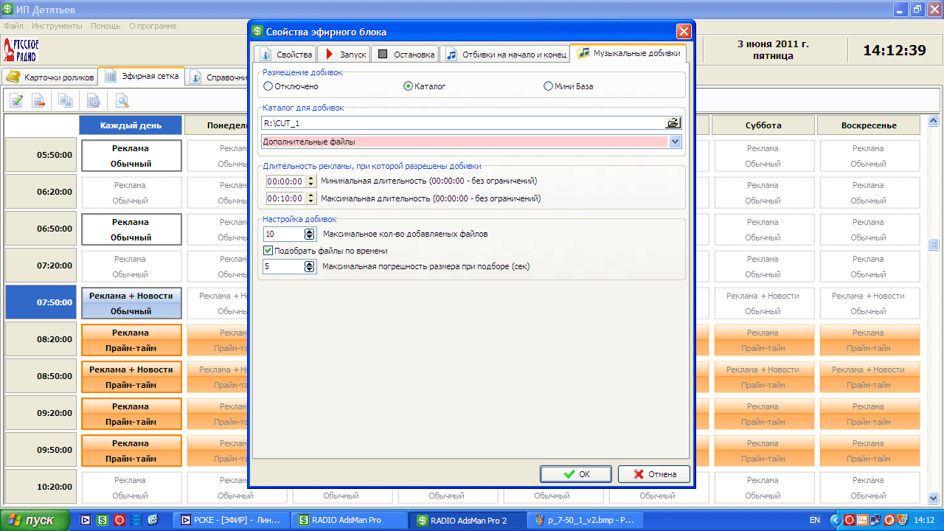Viewport: 944px width, 531px height.
Task: Select the 05:50 everyday 'Реклама Обычный' block
Action: (x=131, y=156)
